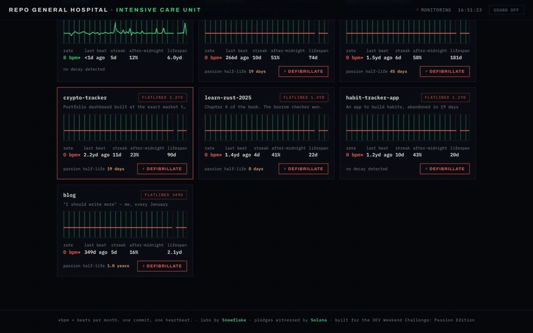Select the crypto-tracker card title

click(85, 97)
